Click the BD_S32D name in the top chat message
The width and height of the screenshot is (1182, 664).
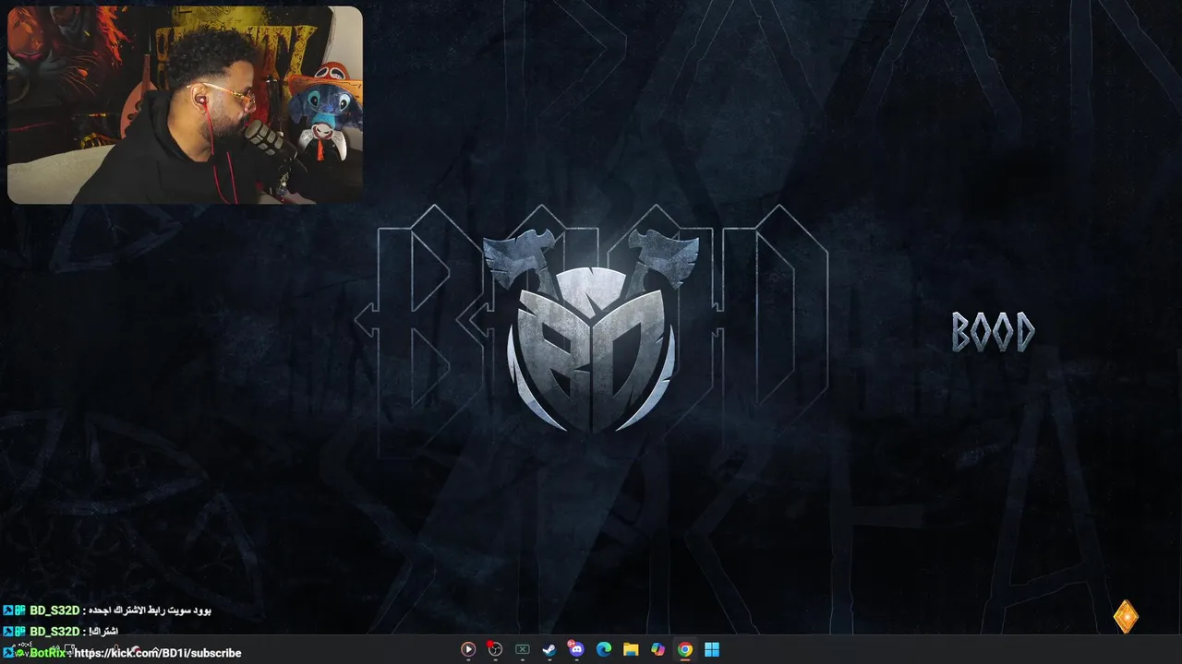54,611
